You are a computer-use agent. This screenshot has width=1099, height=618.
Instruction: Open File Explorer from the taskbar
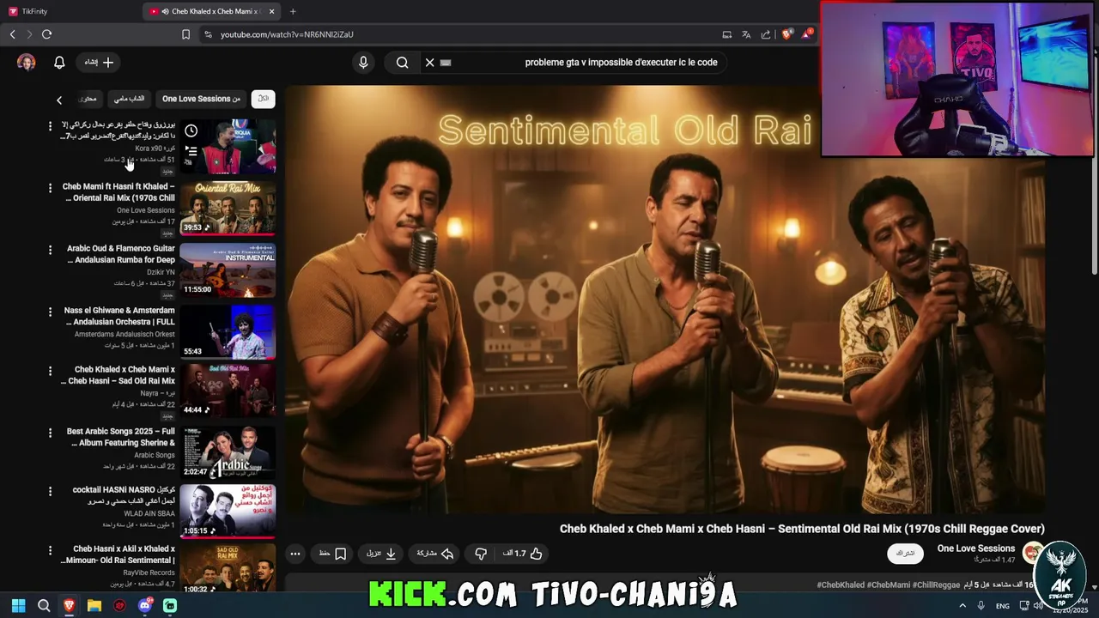(94, 605)
